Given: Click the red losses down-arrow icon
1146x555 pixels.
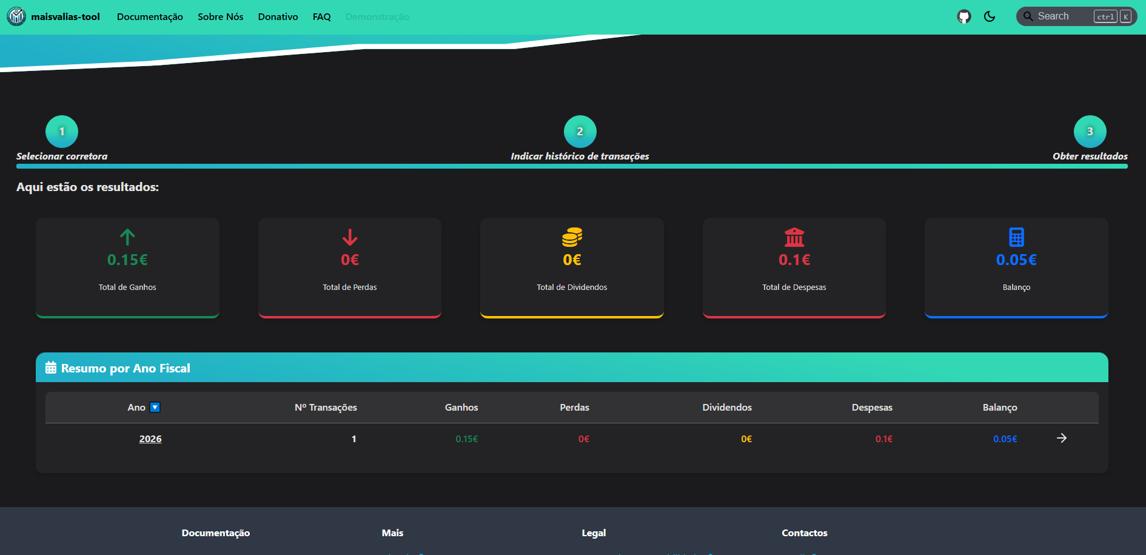Looking at the screenshot, I should coord(350,237).
